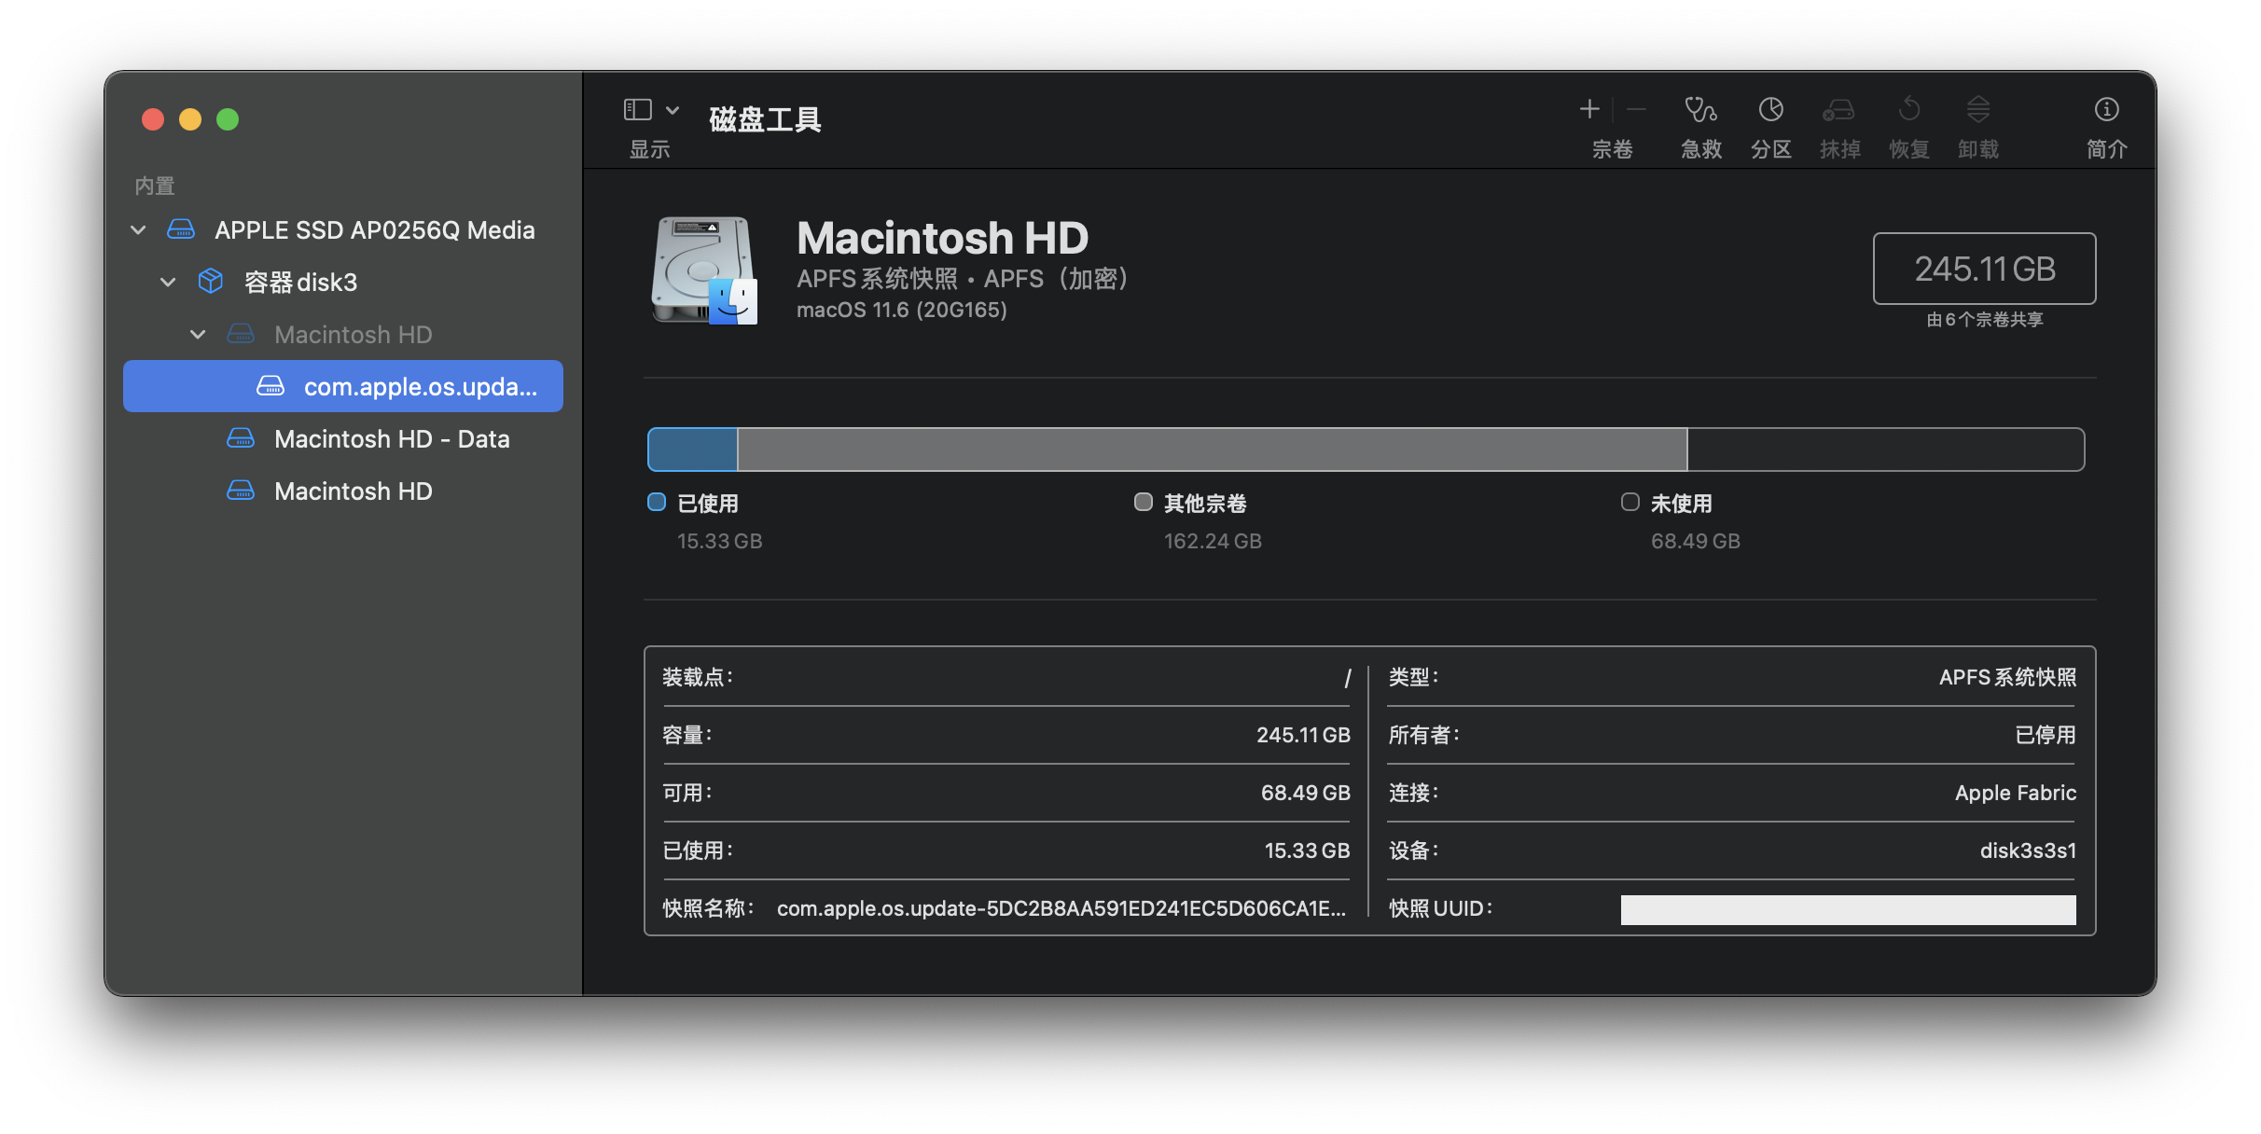Image resolution: width=2261 pixels, height=1134 pixels.
Task: Open the Info (简介) panel
Action: tap(2106, 110)
